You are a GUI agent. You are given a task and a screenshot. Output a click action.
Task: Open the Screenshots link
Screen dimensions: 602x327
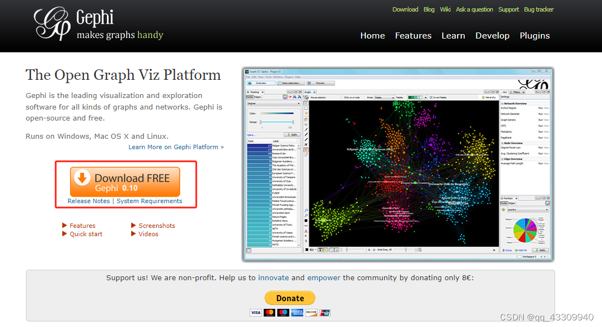click(157, 226)
